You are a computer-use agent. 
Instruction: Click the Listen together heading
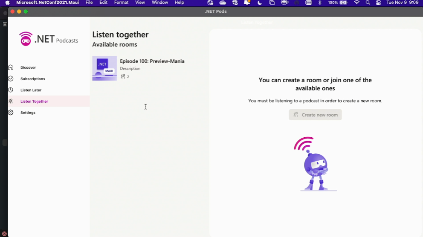point(120,35)
